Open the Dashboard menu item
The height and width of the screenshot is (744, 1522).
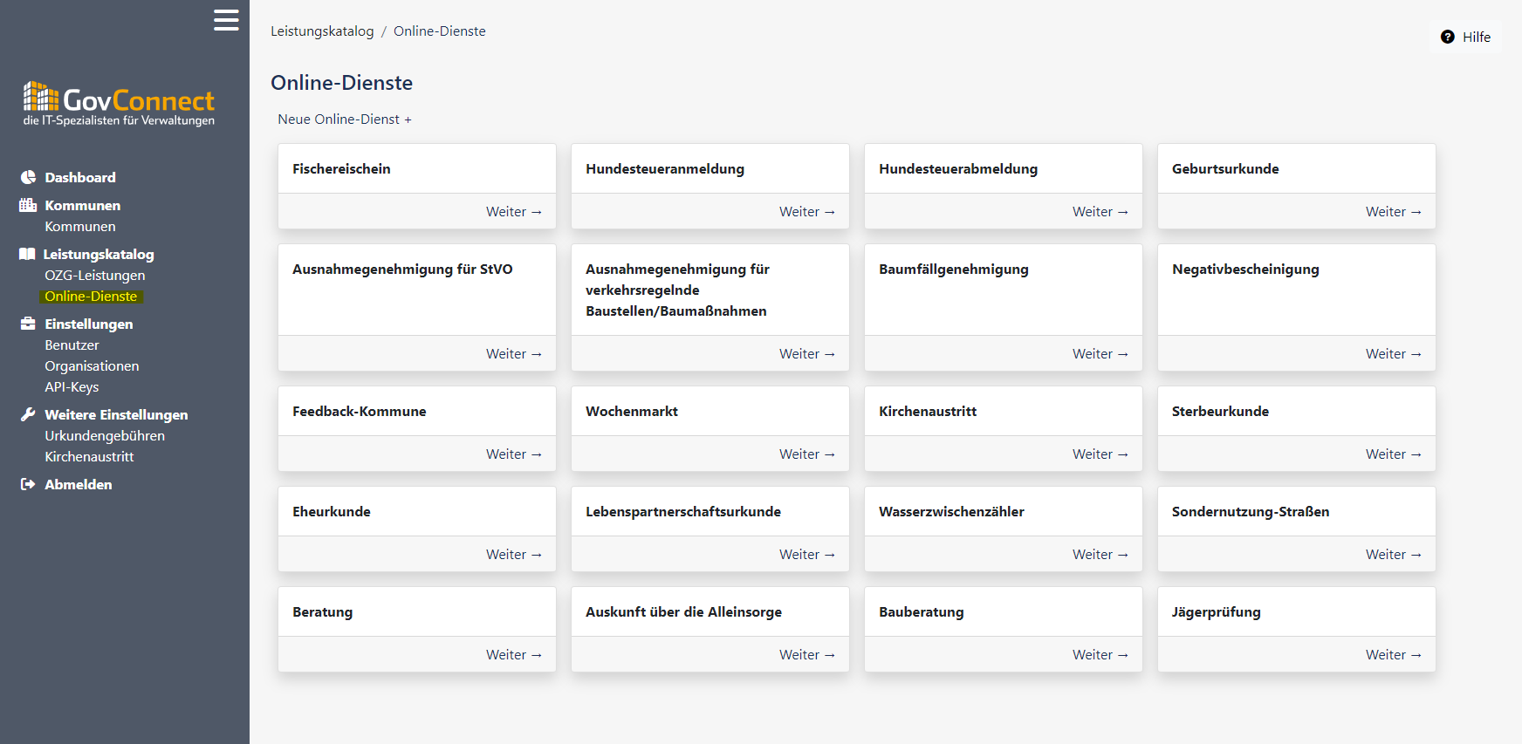(x=80, y=177)
